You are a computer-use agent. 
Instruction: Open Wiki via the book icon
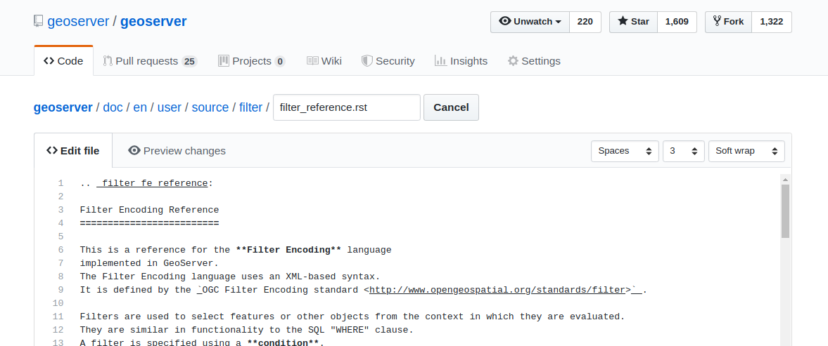(x=312, y=60)
